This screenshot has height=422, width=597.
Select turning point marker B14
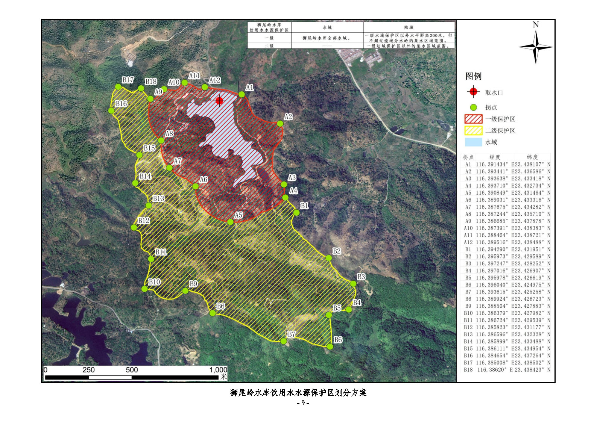click(135, 183)
